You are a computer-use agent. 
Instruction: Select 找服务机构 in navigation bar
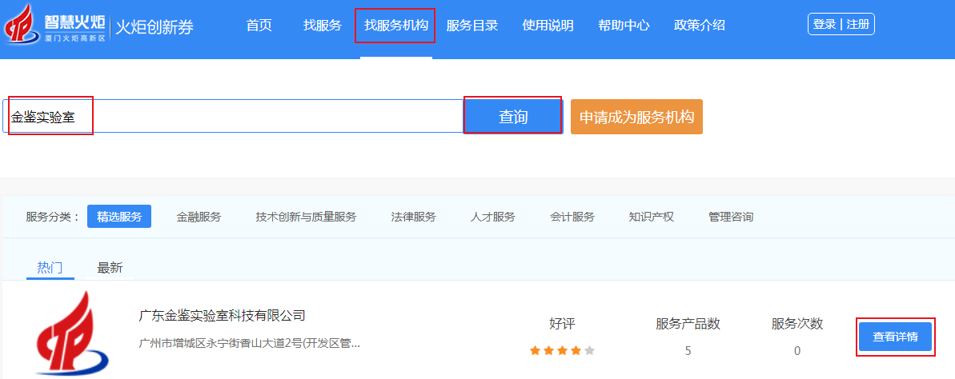tap(396, 26)
